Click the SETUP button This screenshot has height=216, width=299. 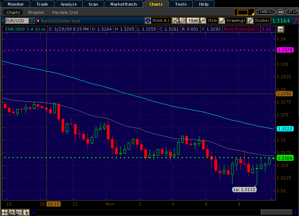coord(291,12)
